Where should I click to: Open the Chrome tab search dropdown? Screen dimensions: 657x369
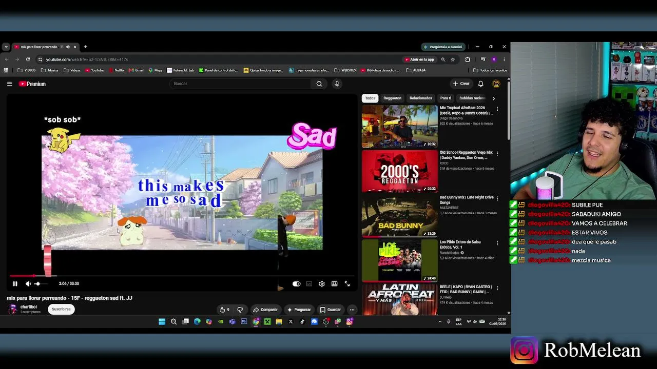tap(6, 47)
